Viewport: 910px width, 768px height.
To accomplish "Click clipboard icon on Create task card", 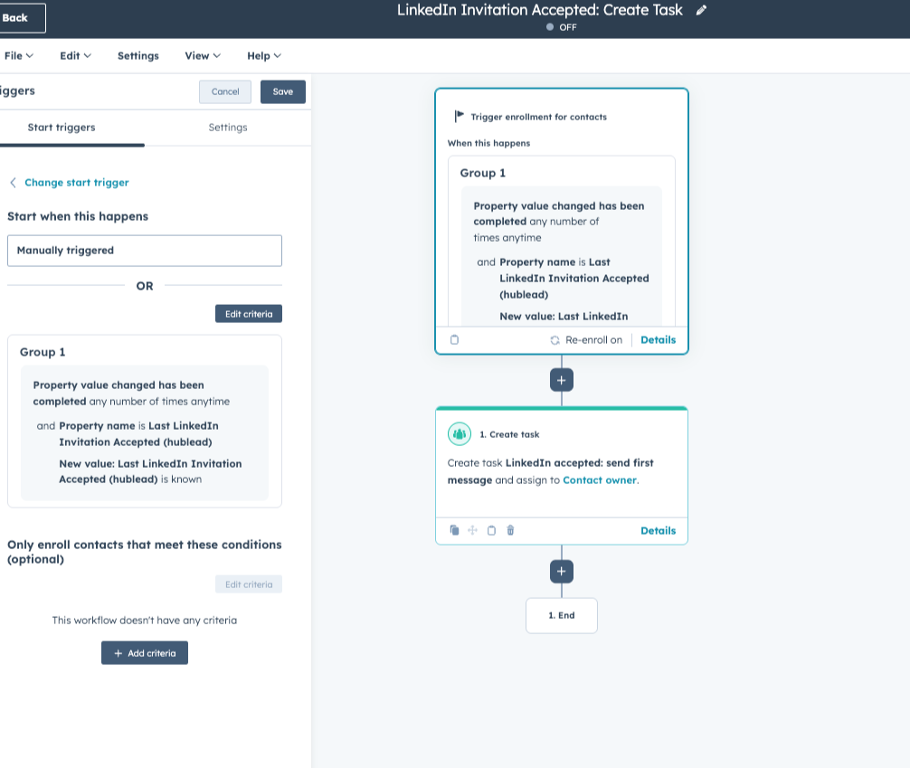I will [491, 530].
